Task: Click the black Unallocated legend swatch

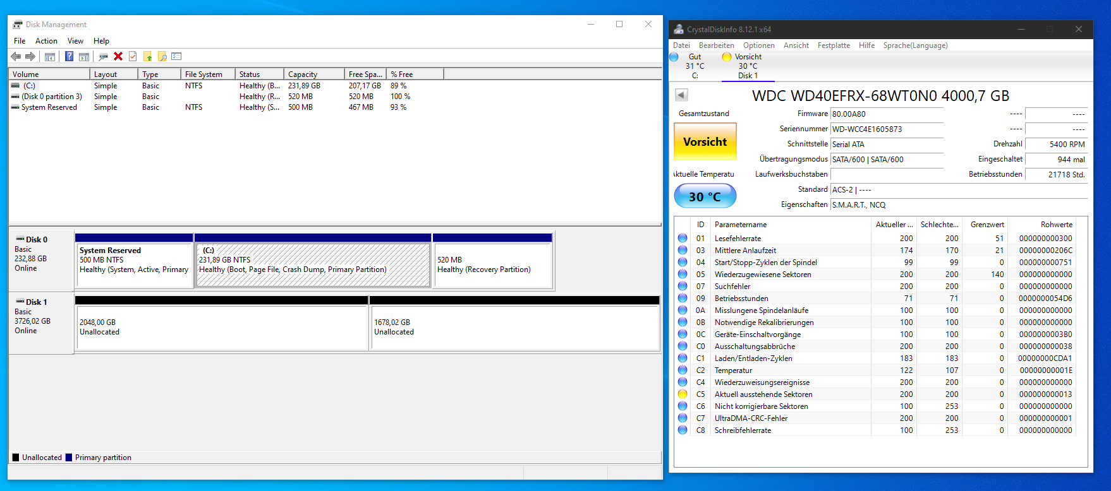Action: pos(16,458)
